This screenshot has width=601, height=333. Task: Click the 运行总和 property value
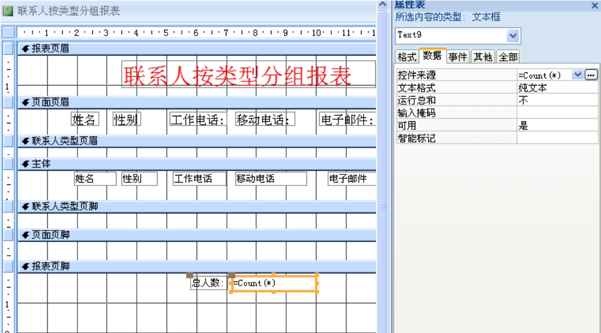tap(557, 100)
